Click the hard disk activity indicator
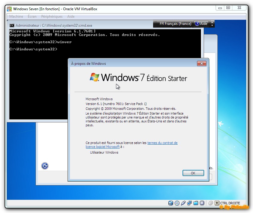The image size is (253, 213). [171, 203]
